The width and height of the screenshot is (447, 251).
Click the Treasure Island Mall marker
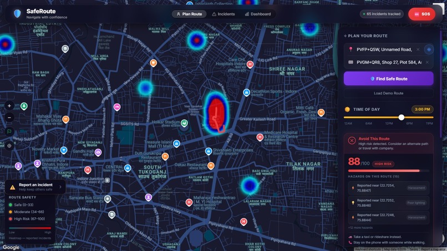click(x=176, y=144)
